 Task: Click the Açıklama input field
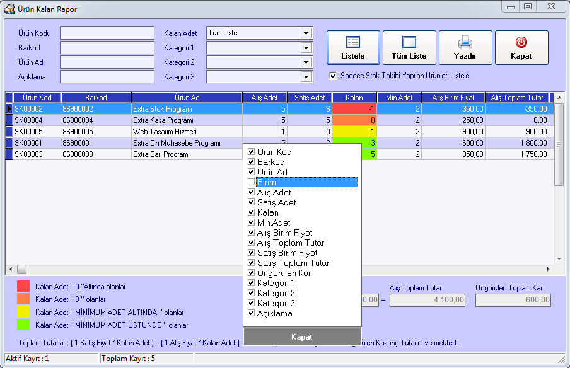[x=107, y=77]
